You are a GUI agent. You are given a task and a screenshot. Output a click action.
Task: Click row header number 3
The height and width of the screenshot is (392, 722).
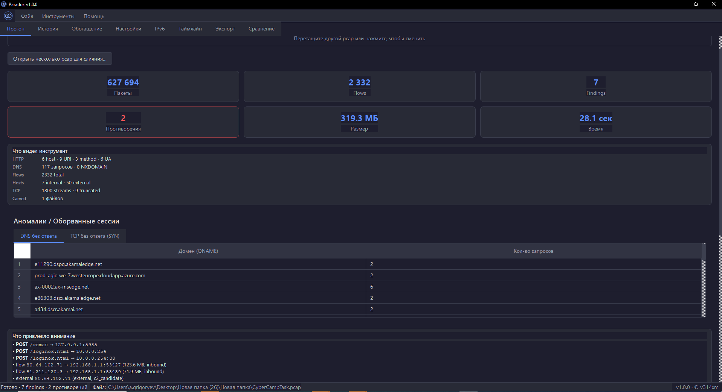pos(22,287)
